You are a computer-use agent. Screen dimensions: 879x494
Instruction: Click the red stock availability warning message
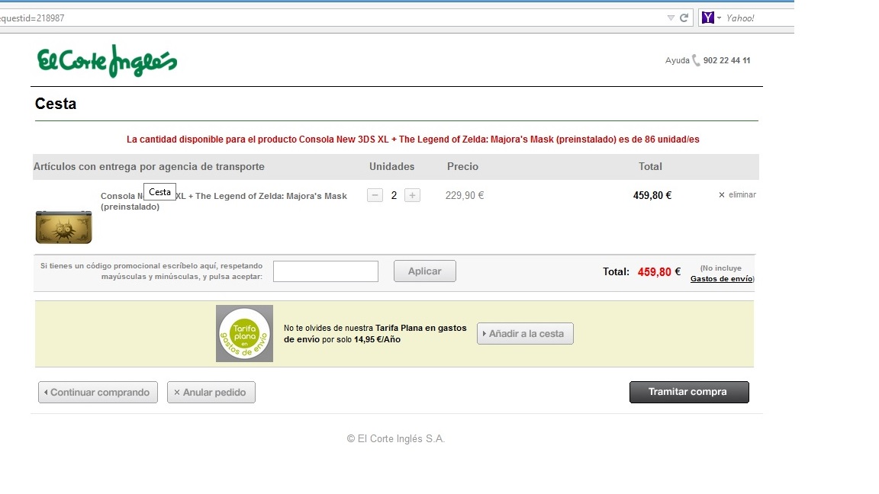(413, 140)
